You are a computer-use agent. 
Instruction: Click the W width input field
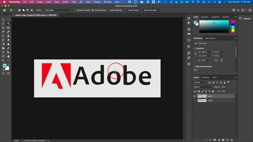[206, 52]
